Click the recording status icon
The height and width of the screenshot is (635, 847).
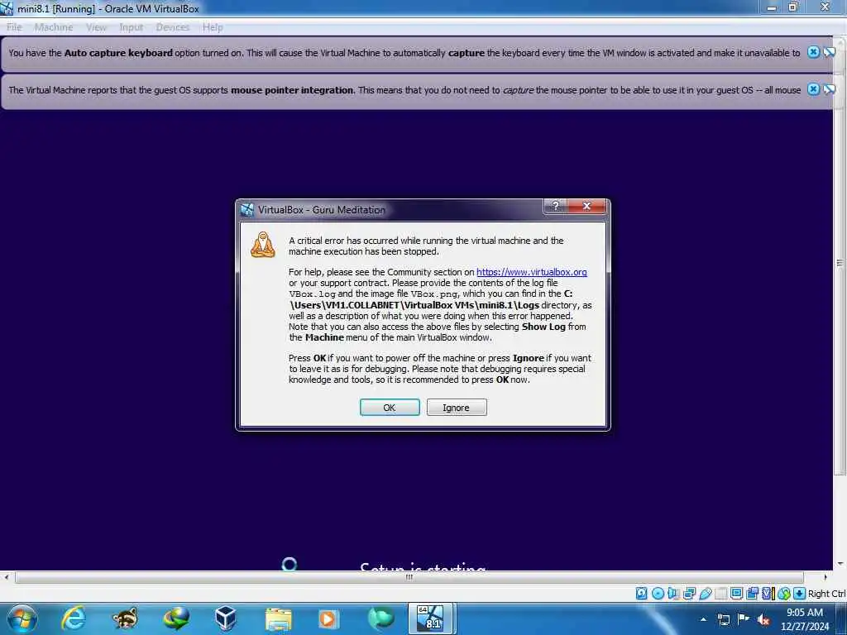point(752,594)
